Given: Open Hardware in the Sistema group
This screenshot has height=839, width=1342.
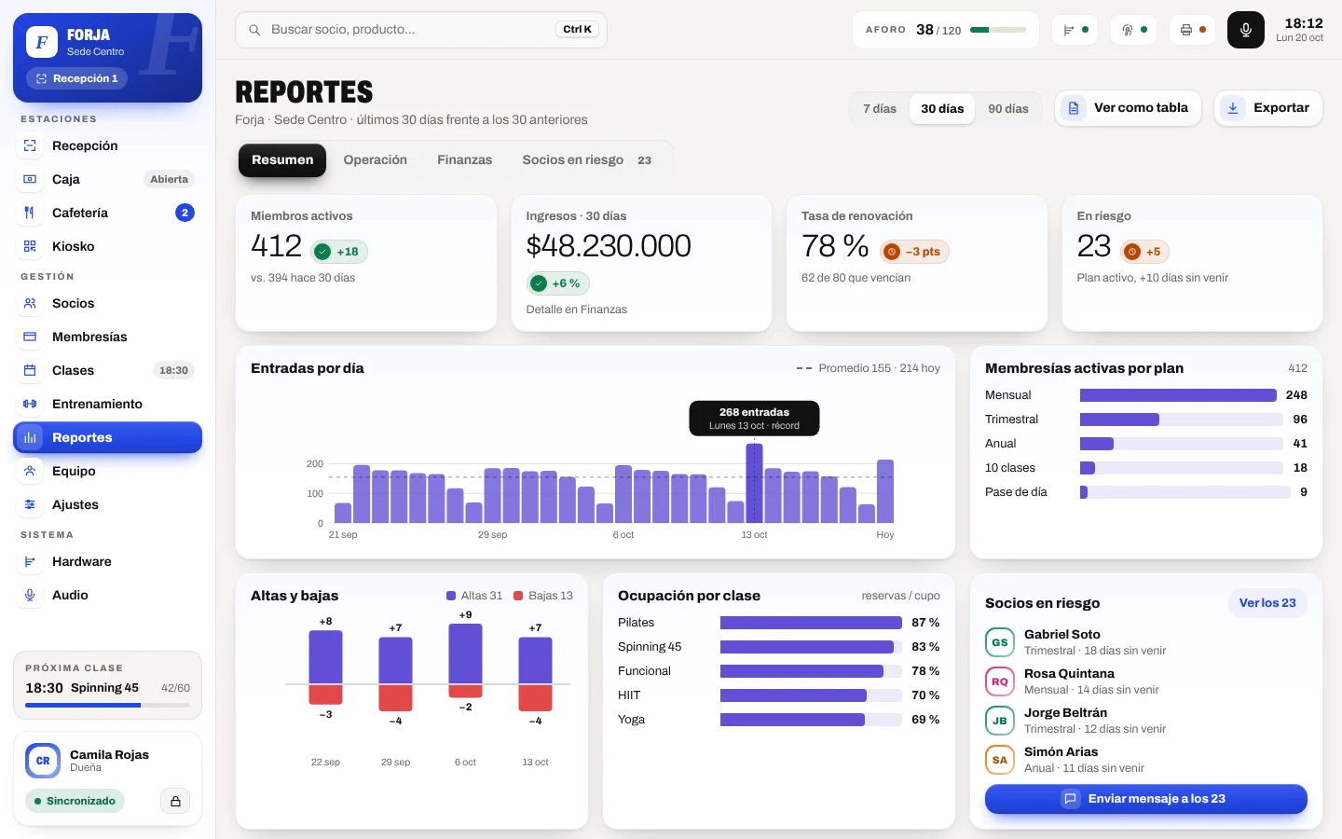Looking at the screenshot, I should tap(107, 561).
